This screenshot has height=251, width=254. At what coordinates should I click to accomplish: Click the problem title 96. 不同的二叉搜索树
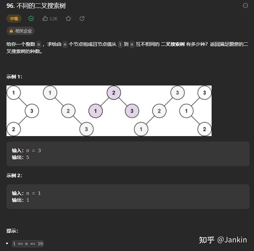tap(36, 6)
